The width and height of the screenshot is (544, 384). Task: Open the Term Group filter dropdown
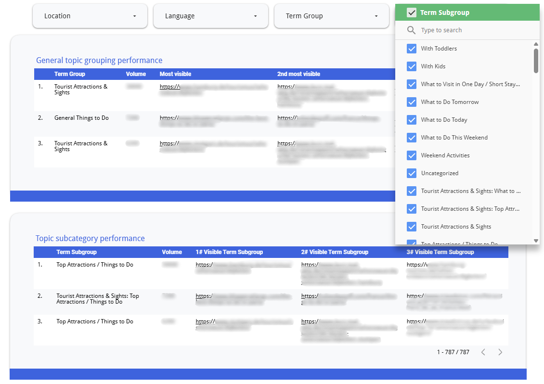tap(332, 16)
